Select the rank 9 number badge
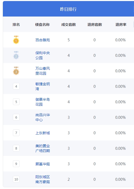The height and width of the screenshot is (189, 134). [16, 164]
